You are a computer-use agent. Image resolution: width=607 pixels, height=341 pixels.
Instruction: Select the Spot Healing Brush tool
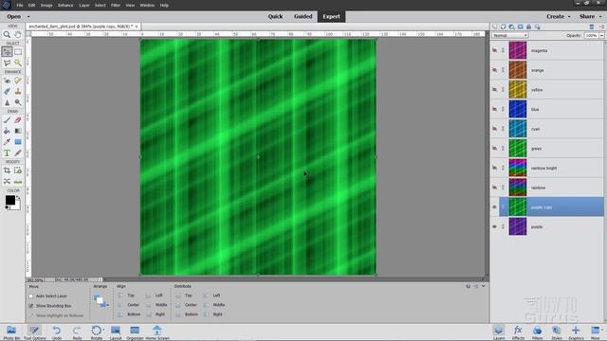click(18, 81)
